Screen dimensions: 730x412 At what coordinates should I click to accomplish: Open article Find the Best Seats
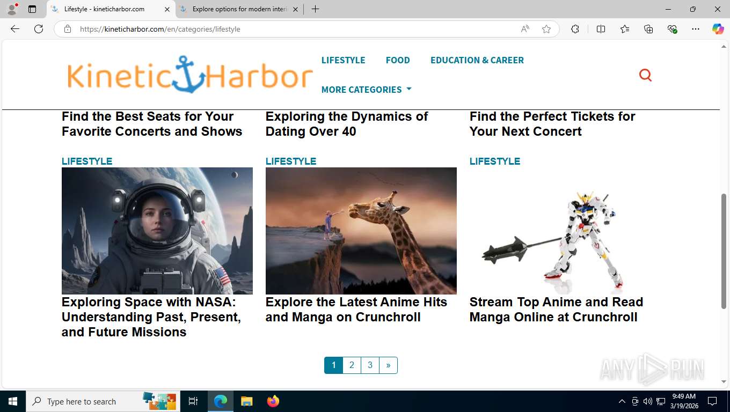pyautogui.click(x=152, y=124)
